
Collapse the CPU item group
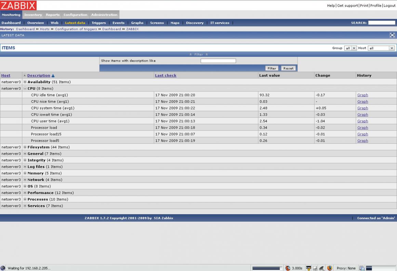(25, 88)
